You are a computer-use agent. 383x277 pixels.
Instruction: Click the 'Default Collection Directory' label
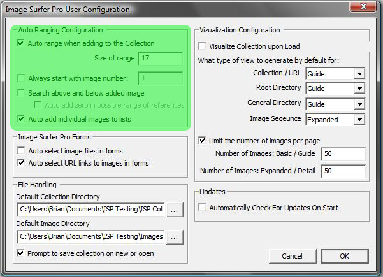tap(58, 197)
